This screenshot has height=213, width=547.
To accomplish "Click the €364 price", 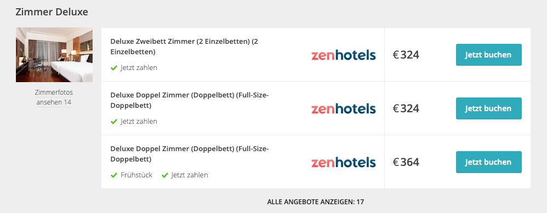I will (x=406, y=162).
